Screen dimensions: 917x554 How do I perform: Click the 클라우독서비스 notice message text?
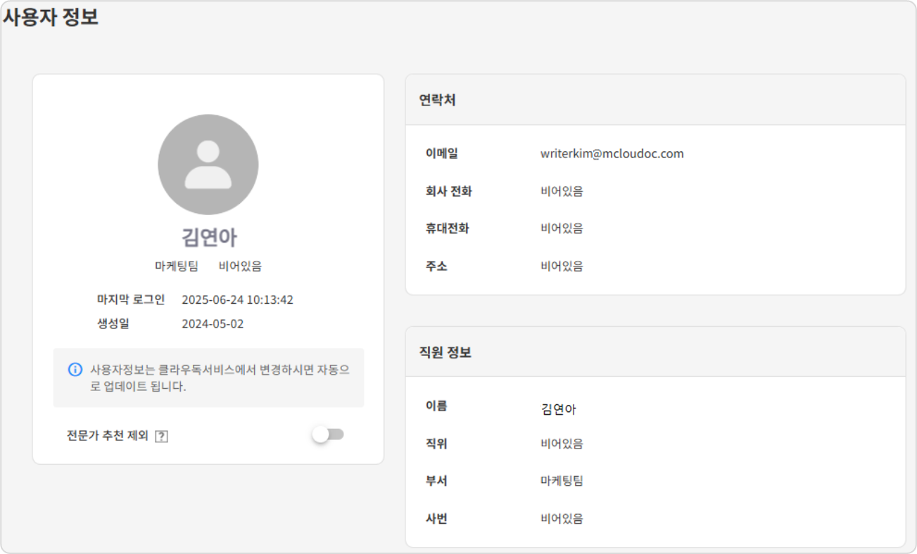click(220, 378)
